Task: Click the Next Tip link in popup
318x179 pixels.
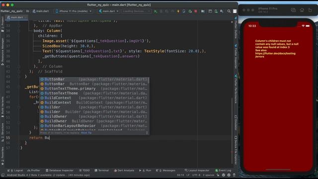Action: point(86,133)
